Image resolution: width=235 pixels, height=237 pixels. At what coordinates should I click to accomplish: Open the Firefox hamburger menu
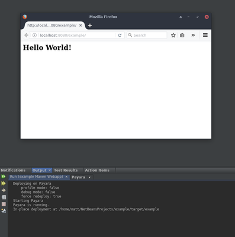pos(205,35)
